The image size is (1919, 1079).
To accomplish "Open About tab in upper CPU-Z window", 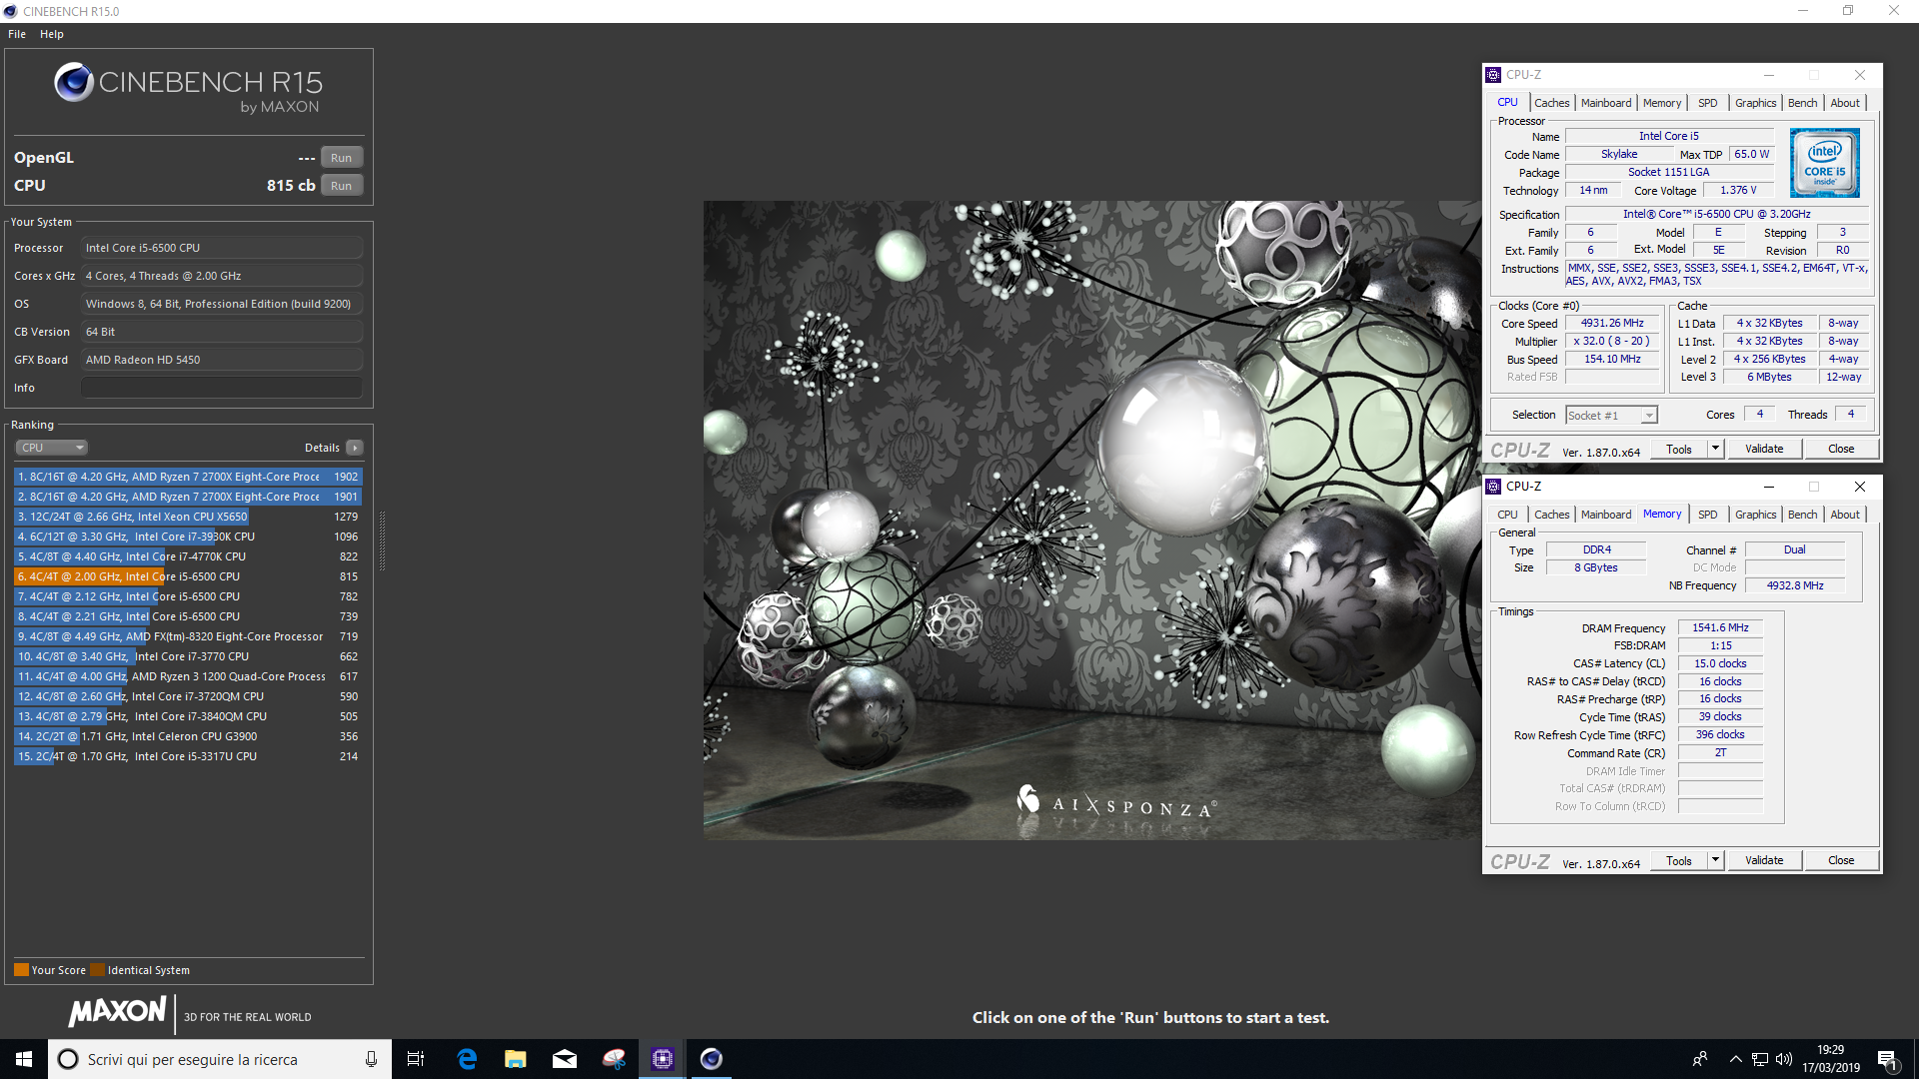I will click(x=1845, y=103).
